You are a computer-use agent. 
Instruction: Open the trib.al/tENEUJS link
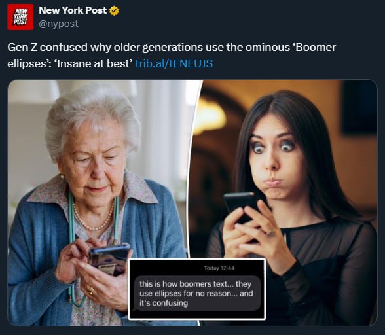[x=174, y=63]
